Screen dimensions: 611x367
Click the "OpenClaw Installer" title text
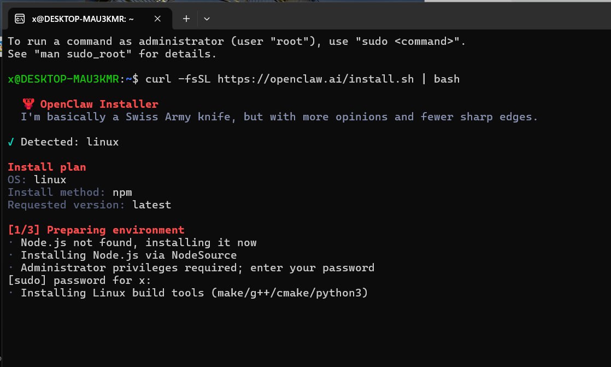point(99,104)
